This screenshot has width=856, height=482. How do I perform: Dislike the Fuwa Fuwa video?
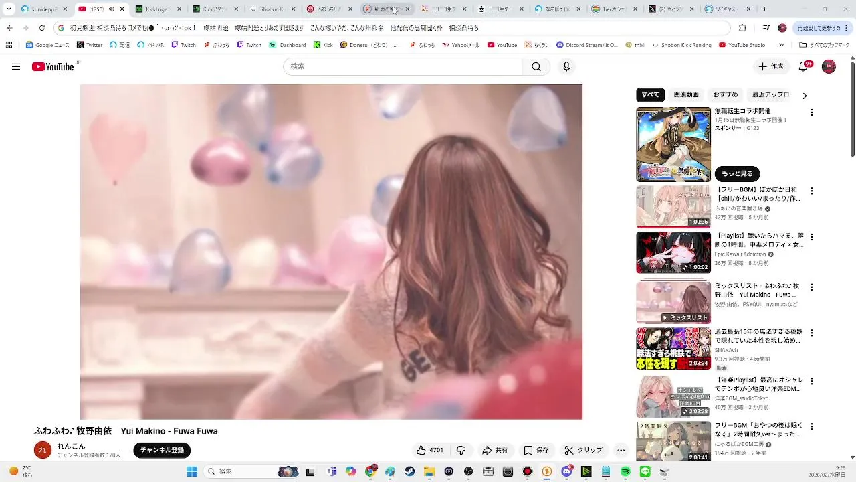coord(461,450)
